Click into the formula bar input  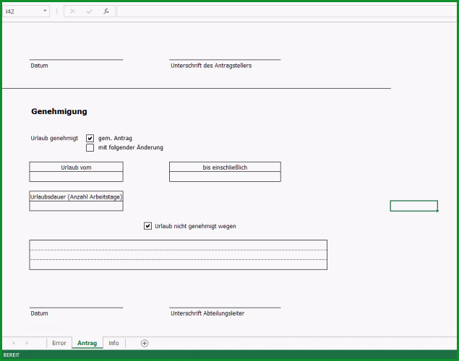click(x=288, y=12)
